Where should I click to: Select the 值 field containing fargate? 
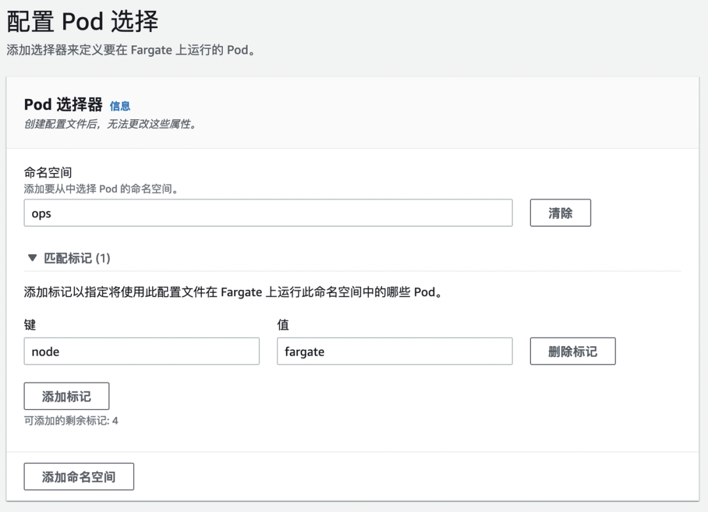(x=394, y=351)
